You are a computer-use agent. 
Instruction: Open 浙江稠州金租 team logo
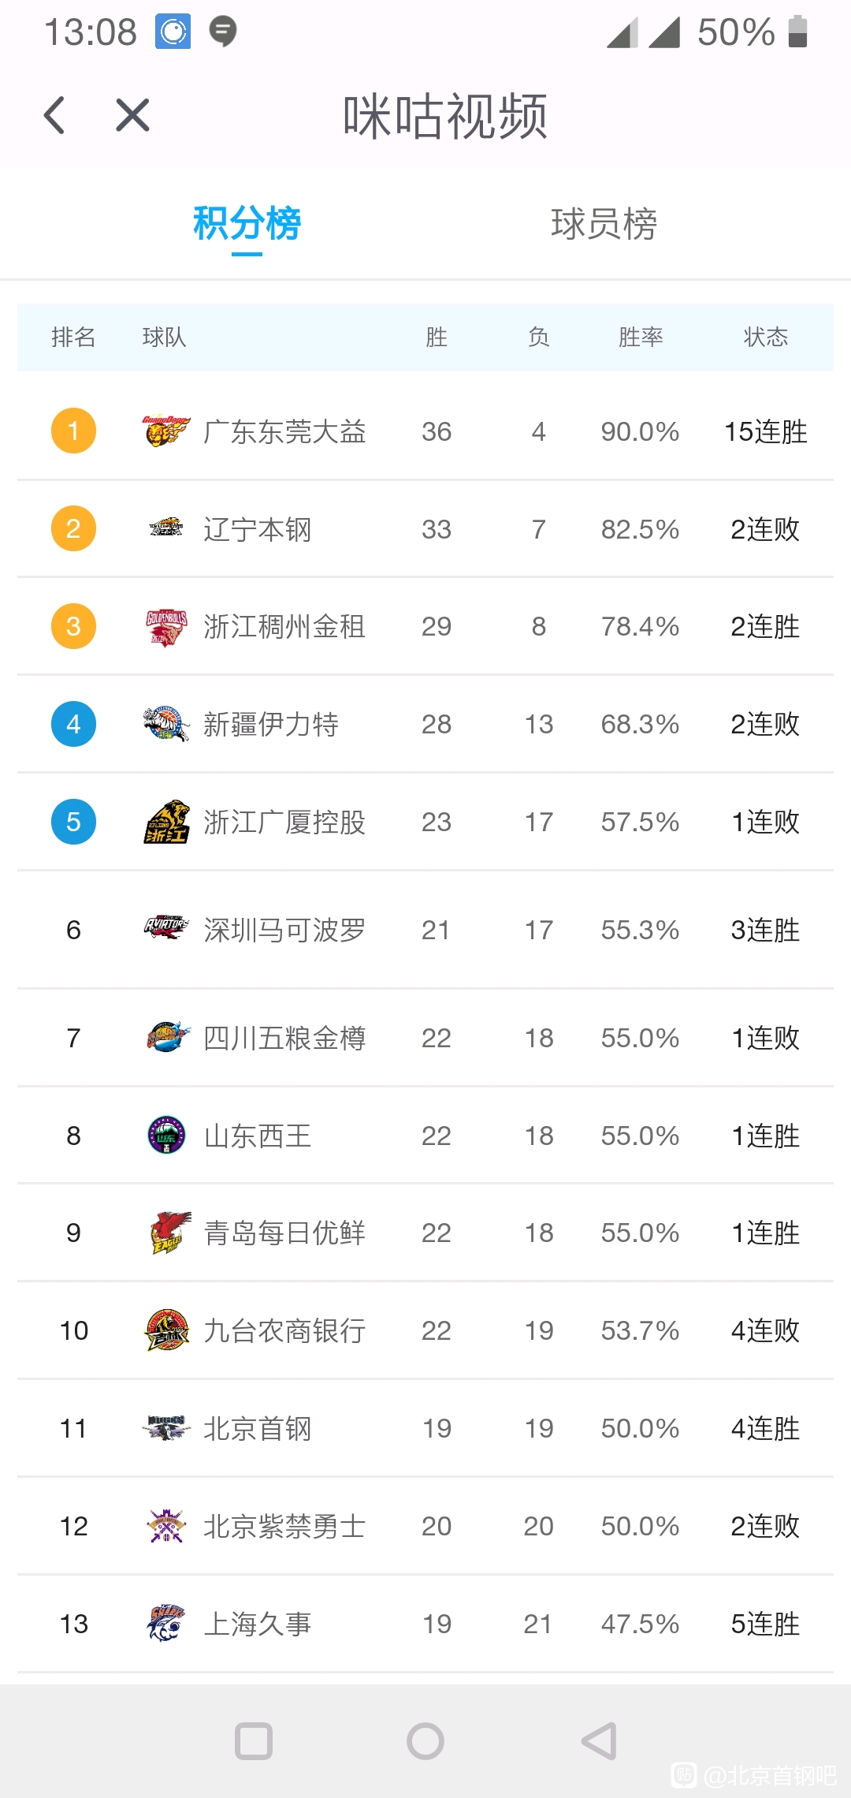coord(166,627)
